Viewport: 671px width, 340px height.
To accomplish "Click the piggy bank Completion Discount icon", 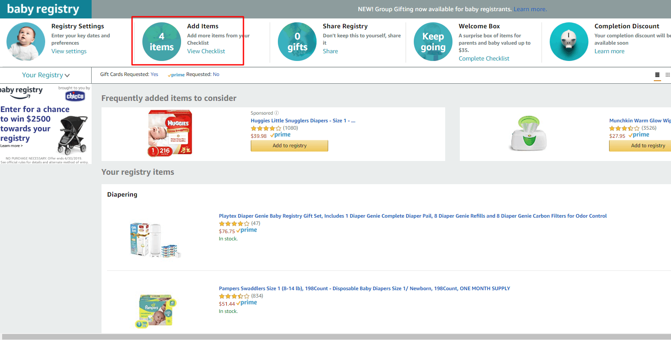I will point(569,42).
